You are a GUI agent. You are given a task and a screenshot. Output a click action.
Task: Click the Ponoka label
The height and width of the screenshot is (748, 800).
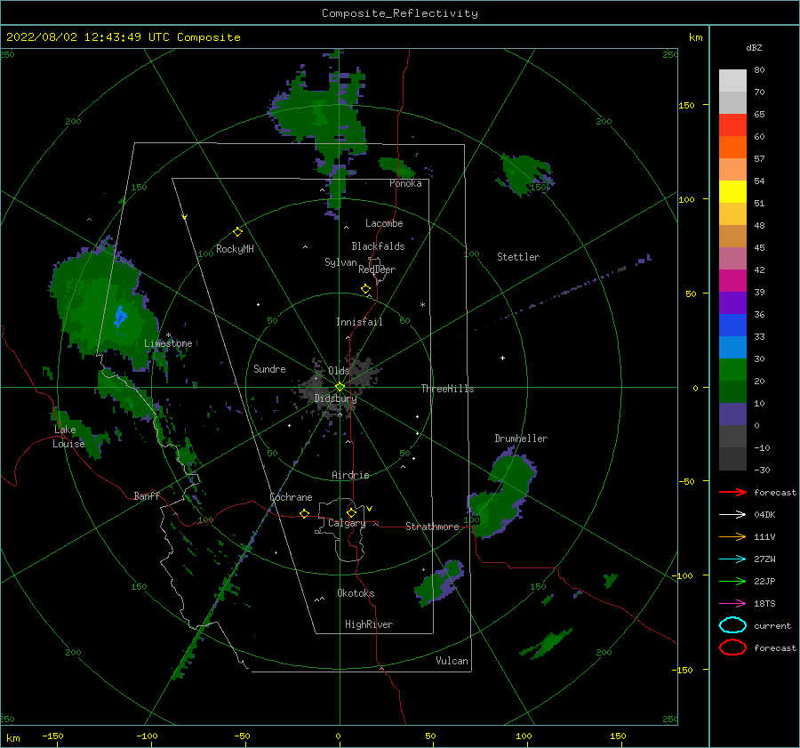point(405,183)
